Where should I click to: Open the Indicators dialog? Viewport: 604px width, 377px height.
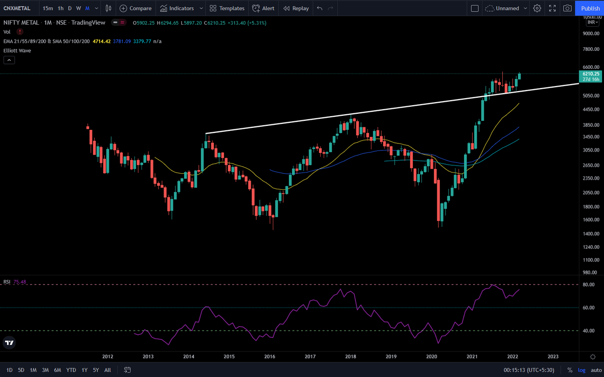pyautogui.click(x=177, y=8)
